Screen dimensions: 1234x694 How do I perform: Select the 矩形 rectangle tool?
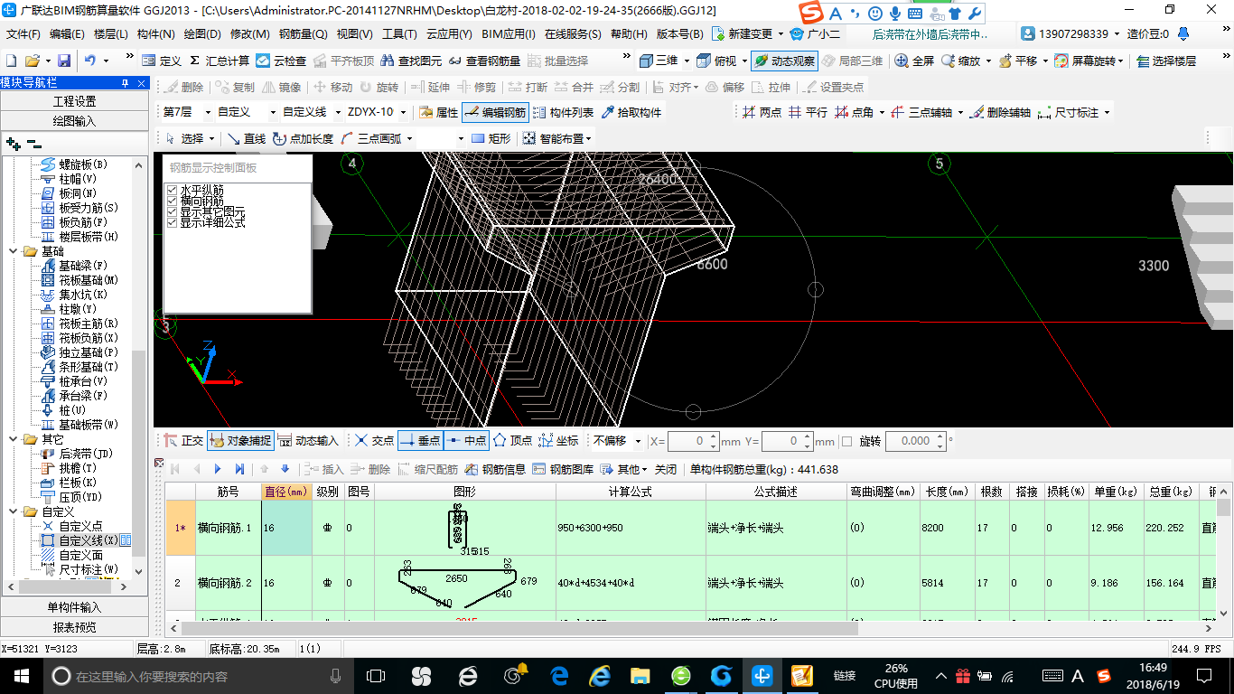(491, 138)
